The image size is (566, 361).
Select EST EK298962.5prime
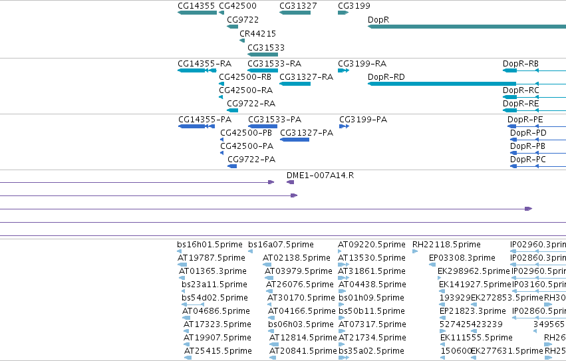(x=440, y=278)
